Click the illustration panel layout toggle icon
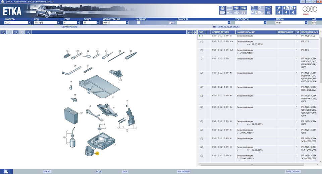This screenshot has width=322, height=174. [190, 32]
